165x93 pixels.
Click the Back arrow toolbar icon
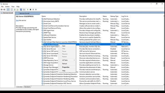point(2,10)
